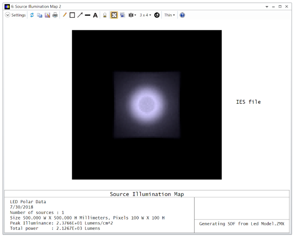Toggle the overlay windows icon
Viewport: 295px width, 237px height.
click(x=123, y=15)
